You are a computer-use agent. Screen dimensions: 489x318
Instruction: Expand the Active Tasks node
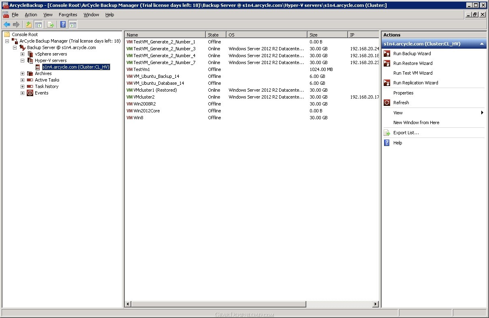click(22, 80)
